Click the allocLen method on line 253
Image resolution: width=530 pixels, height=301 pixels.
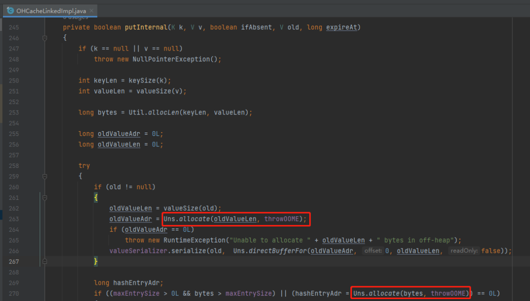pyautogui.click(x=163, y=112)
